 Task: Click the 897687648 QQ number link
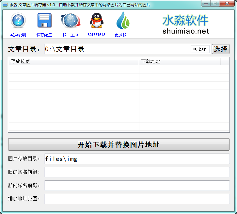[x=96, y=35]
